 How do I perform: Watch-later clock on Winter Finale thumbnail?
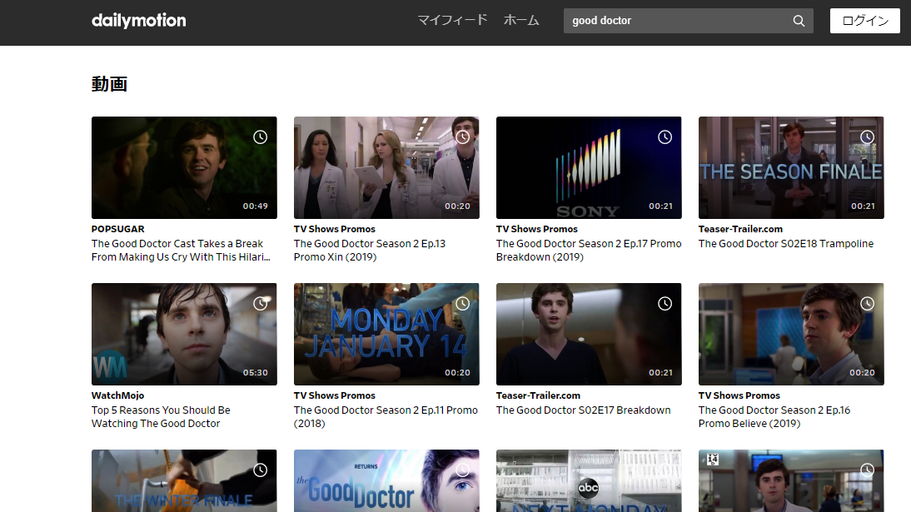click(x=261, y=470)
